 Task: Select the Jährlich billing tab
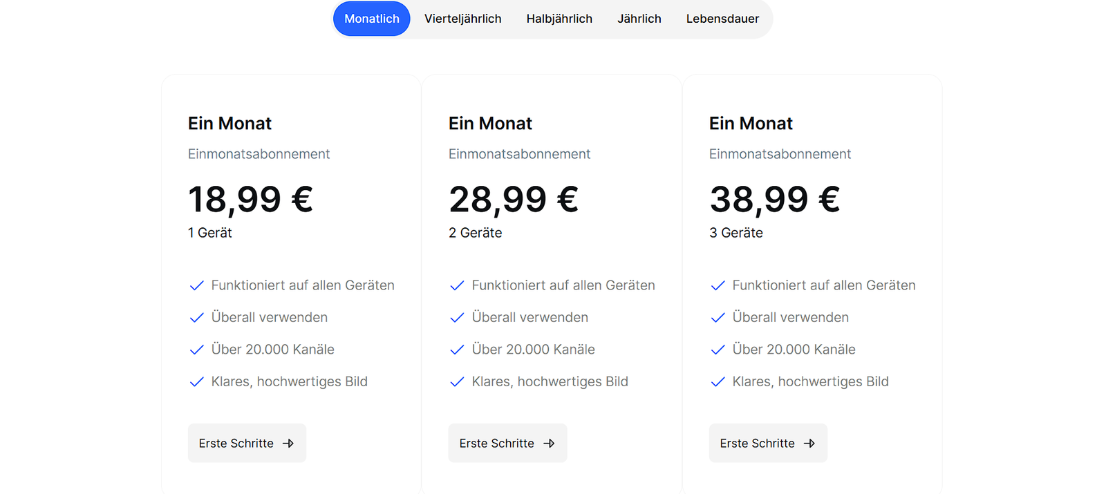tap(639, 19)
